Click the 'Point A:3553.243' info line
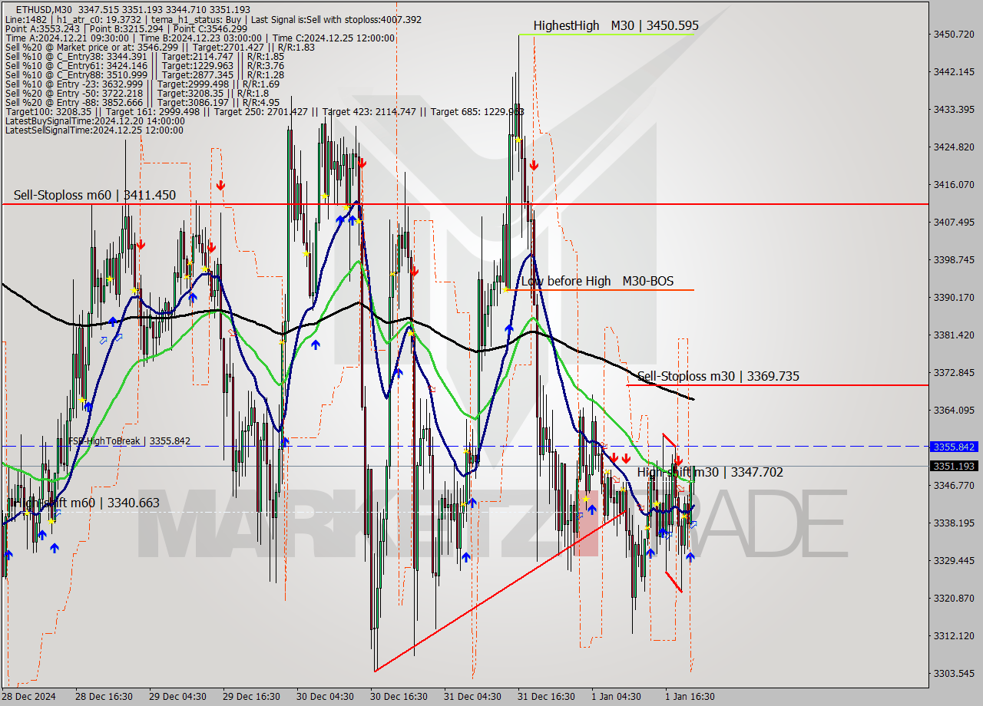The image size is (983, 706). coord(126,28)
